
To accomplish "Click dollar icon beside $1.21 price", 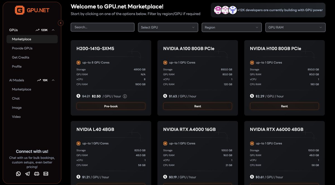I will coord(78,177).
